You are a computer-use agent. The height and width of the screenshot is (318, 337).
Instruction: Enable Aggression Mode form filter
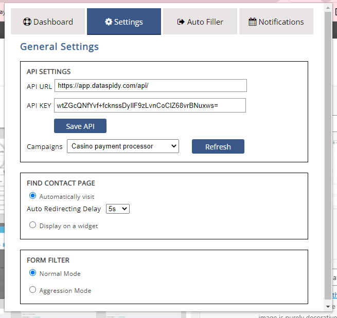point(33,290)
